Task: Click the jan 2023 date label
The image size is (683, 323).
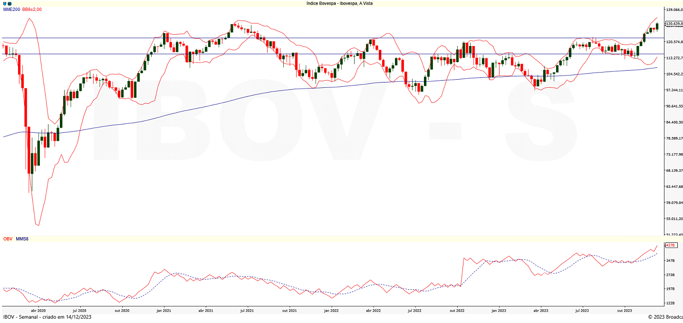Action: coord(499,311)
